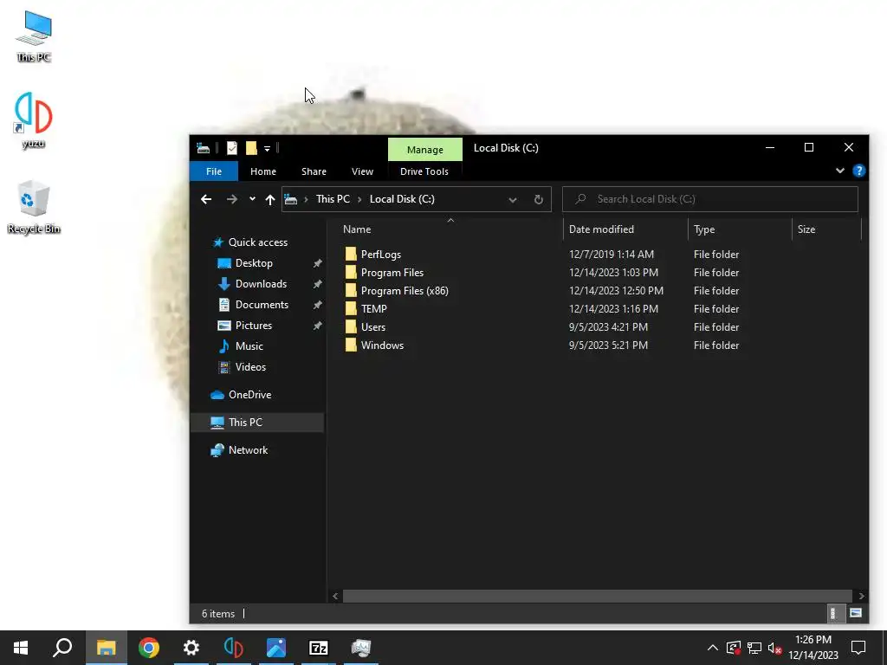
Task: Select the yuzu desktop shortcut
Action: tap(34, 120)
